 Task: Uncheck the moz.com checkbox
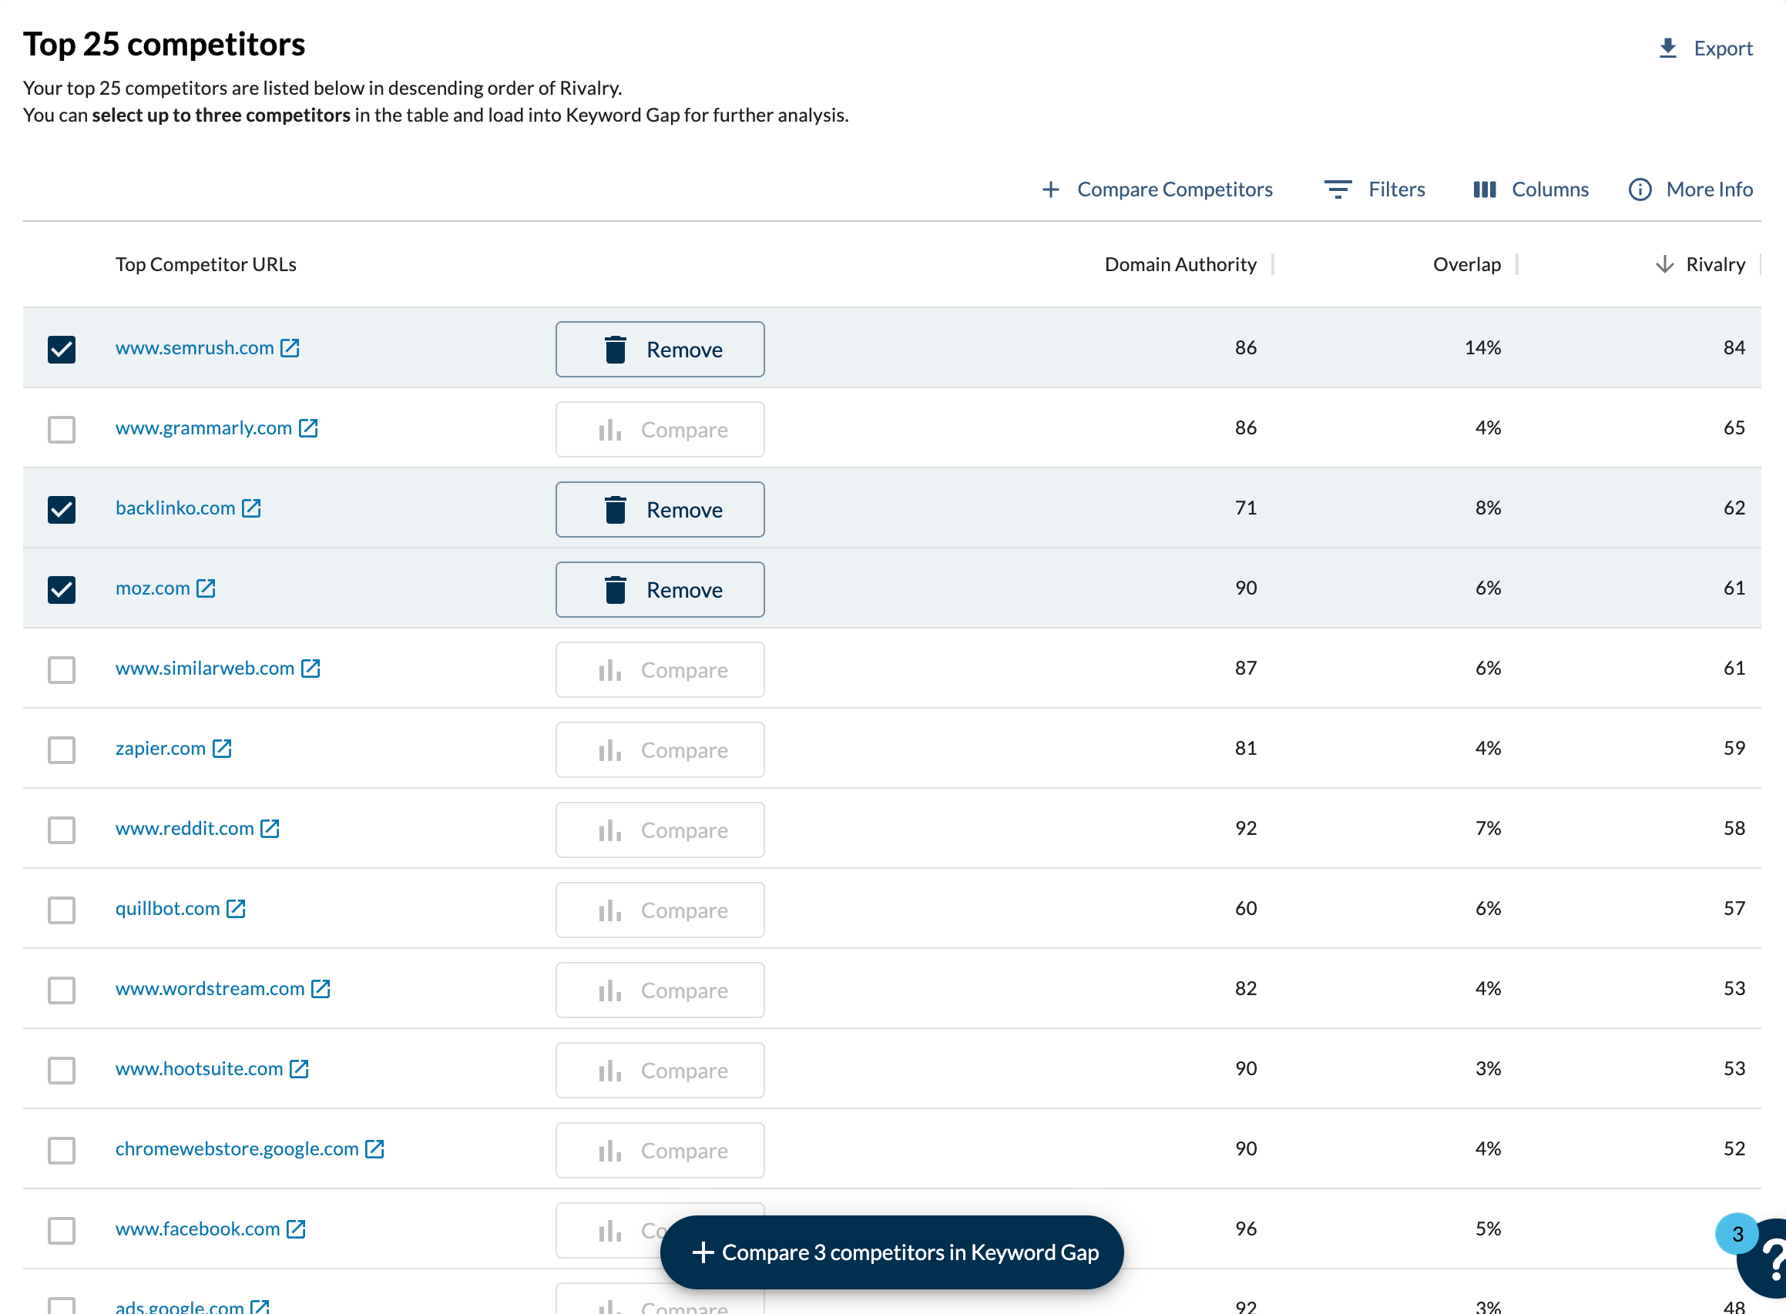pos(62,589)
